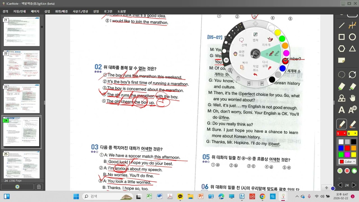Click 다시 실행 redo in radial menu

coord(266,65)
